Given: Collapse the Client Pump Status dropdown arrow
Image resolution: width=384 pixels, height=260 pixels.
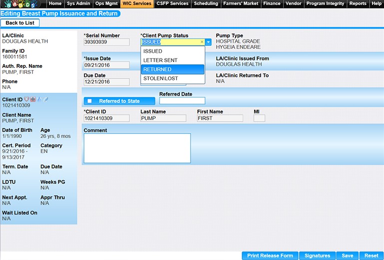Looking at the screenshot, I should tap(208, 42).
